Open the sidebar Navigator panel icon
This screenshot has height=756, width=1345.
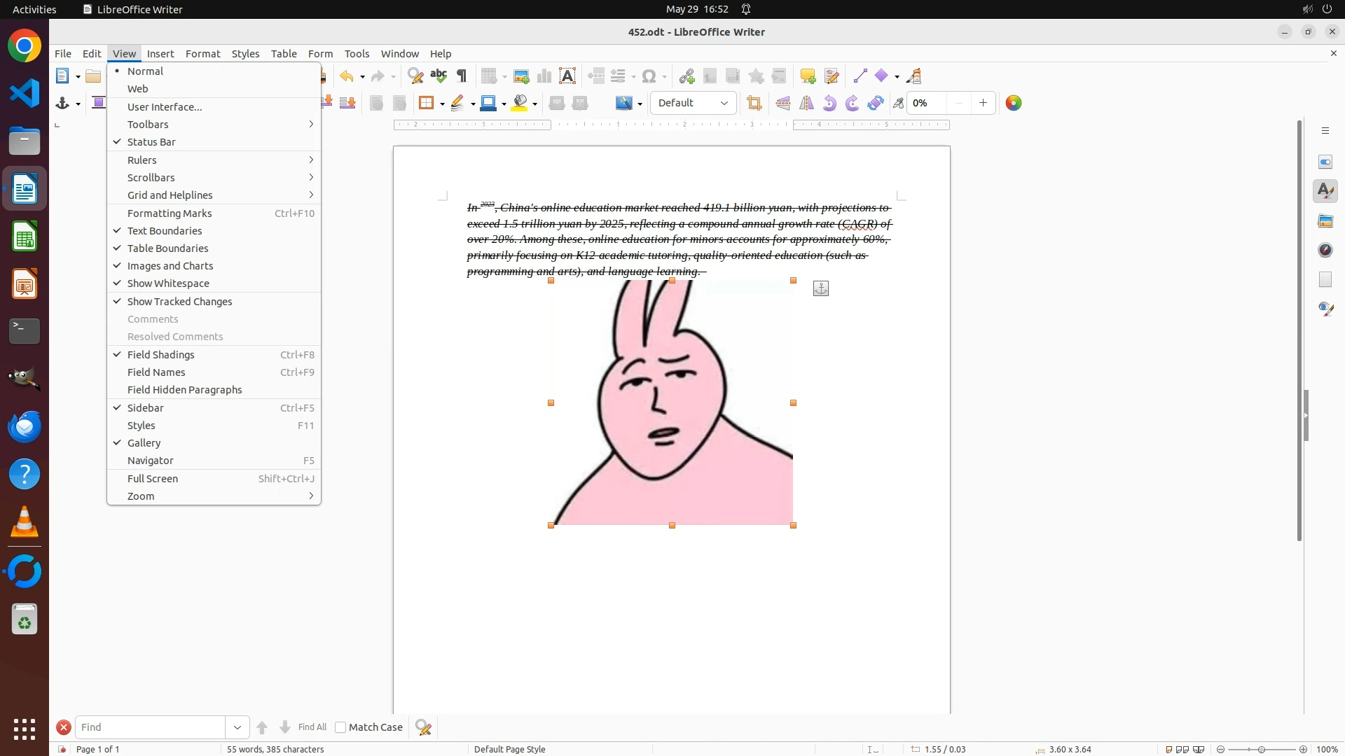[x=1325, y=250]
